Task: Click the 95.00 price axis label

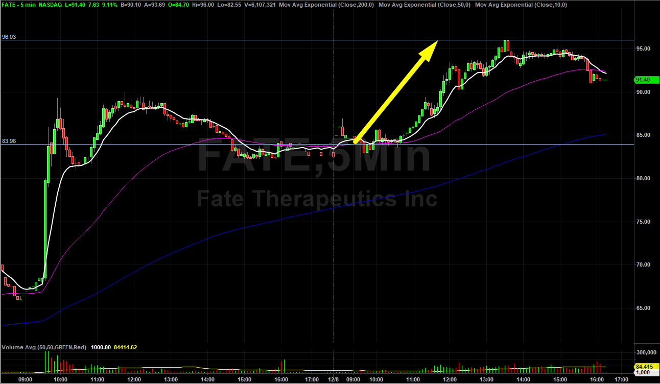Action: point(643,49)
